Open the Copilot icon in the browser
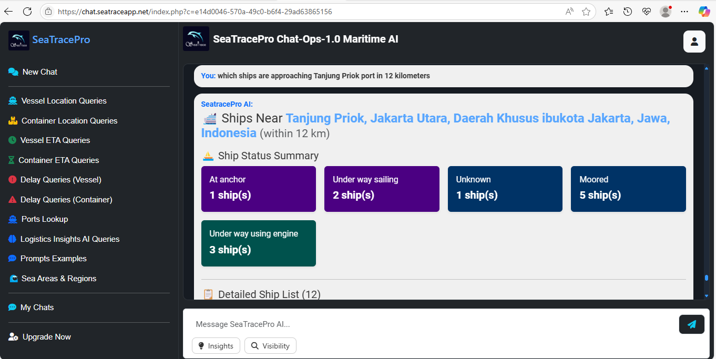716x359 pixels. click(x=704, y=12)
